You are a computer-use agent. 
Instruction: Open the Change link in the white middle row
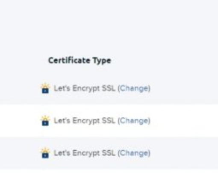pos(134,121)
